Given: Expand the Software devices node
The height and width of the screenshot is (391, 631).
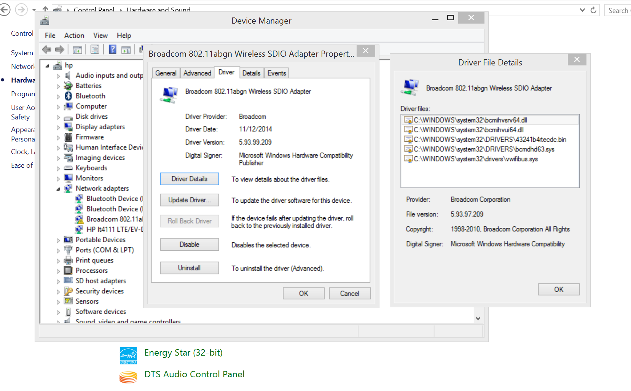Looking at the screenshot, I should pos(58,312).
